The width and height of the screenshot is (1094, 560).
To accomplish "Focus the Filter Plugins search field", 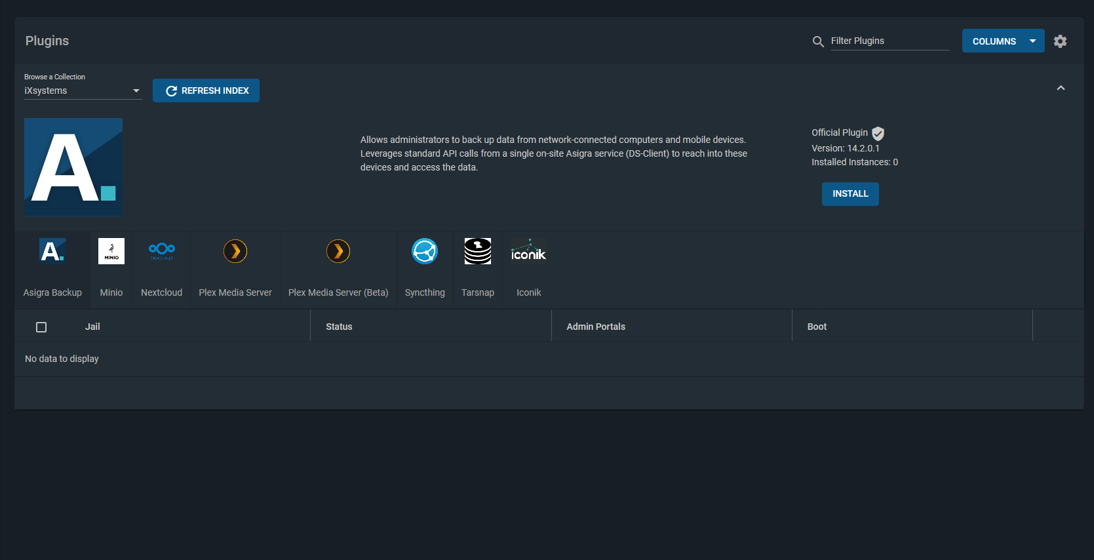I will tap(889, 41).
